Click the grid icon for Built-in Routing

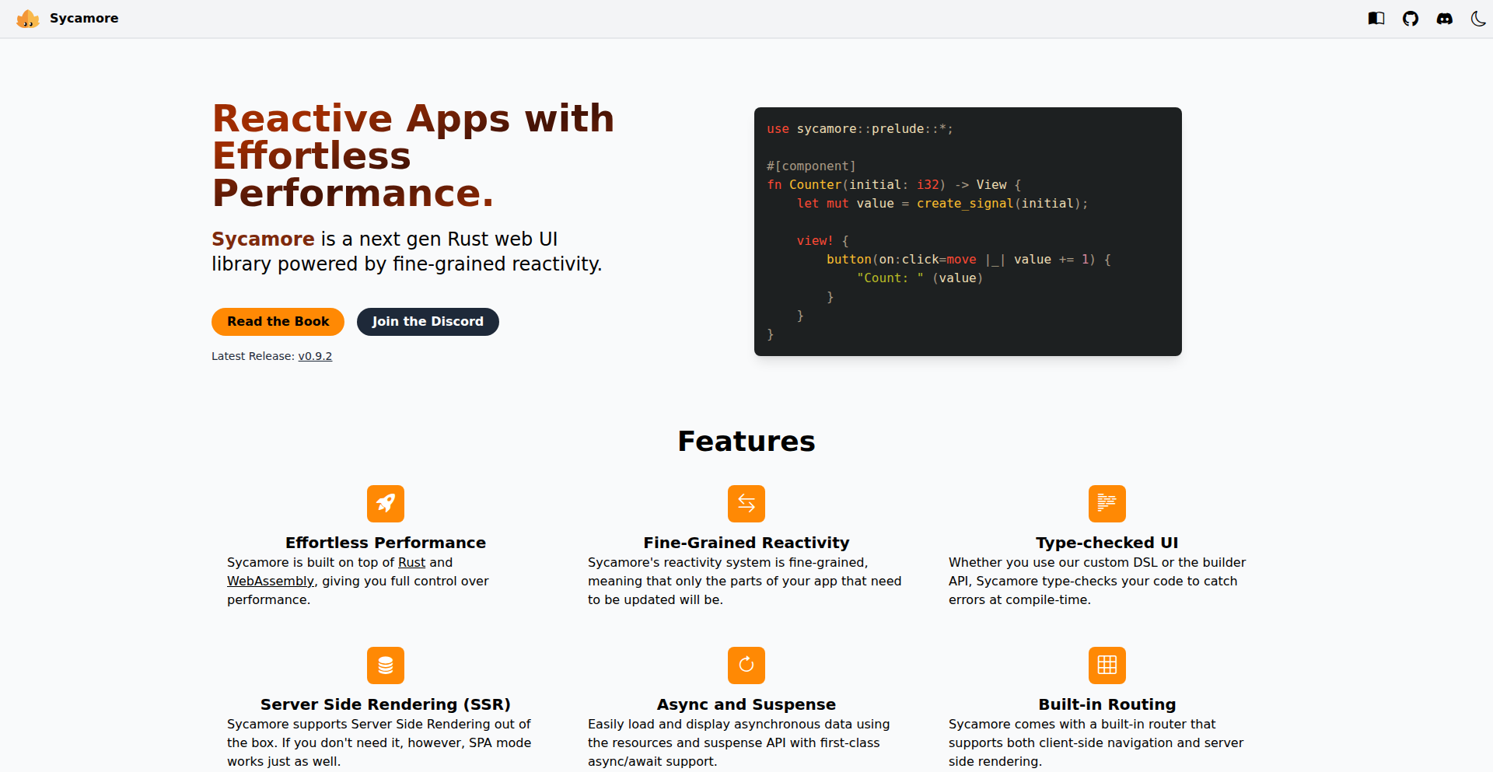[x=1107, y=665]
